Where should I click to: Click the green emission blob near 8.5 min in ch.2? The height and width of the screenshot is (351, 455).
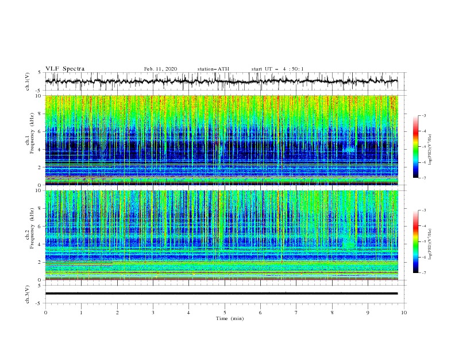(x=349, y=244)
